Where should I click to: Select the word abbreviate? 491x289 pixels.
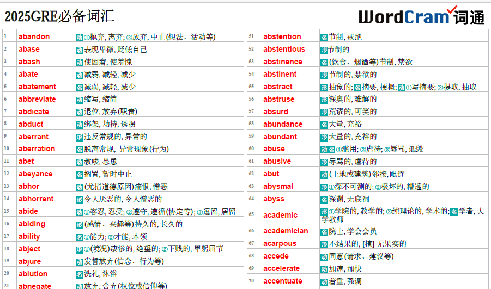coord(37,99)
